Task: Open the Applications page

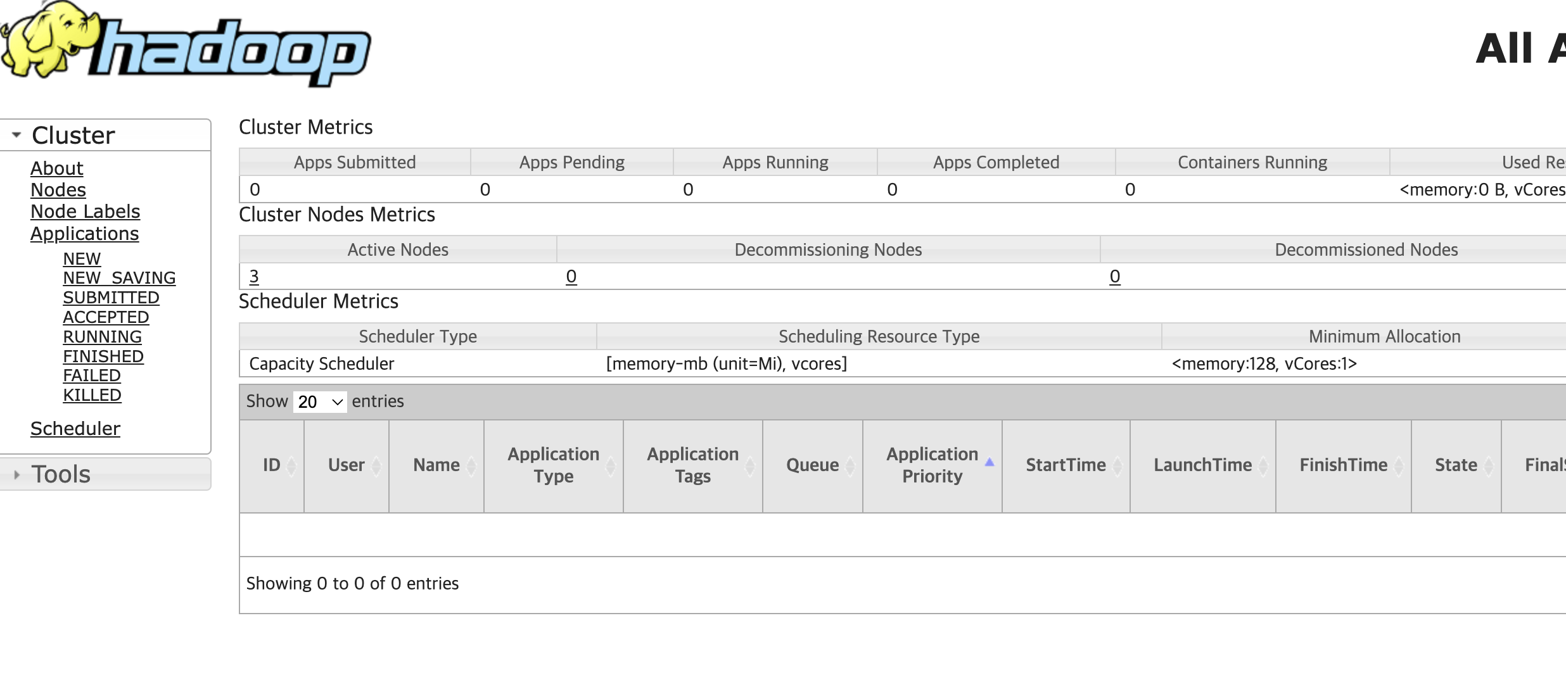Action: point(84,234)
